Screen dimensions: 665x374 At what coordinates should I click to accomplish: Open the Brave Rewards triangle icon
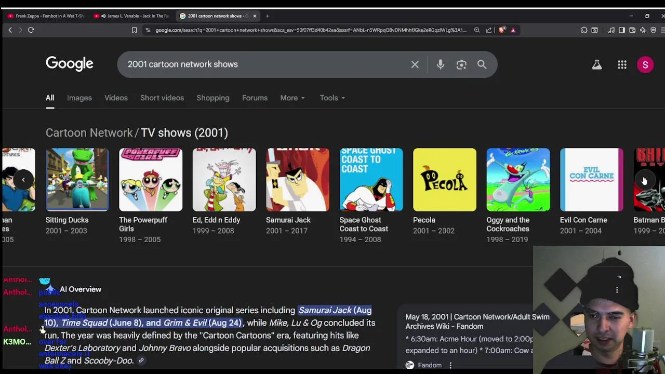click(513, 30)
